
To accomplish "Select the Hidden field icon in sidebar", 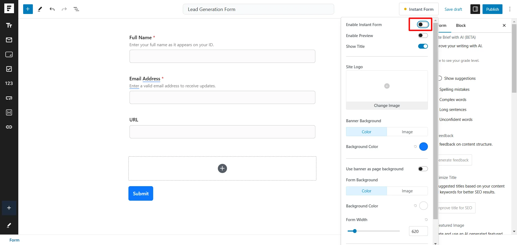I will click(9, 112).
